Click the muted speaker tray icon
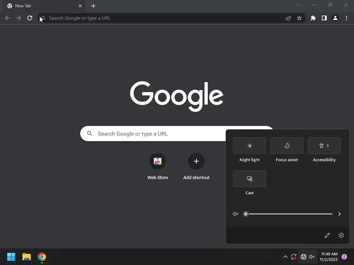This screenshot has height=265, width=354. click(312, 257)
